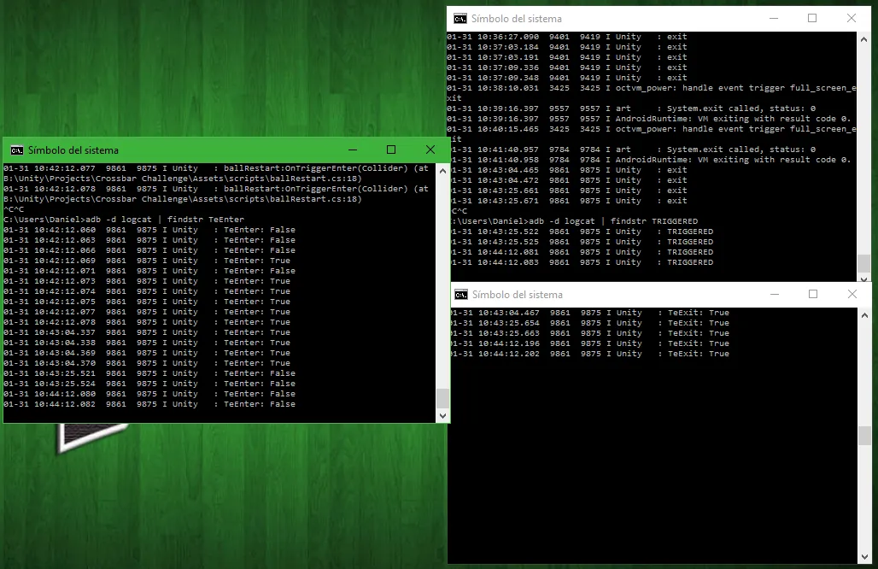878x569 pixels.
Task: Minimize the TeEnter console window
Action: 353,150
